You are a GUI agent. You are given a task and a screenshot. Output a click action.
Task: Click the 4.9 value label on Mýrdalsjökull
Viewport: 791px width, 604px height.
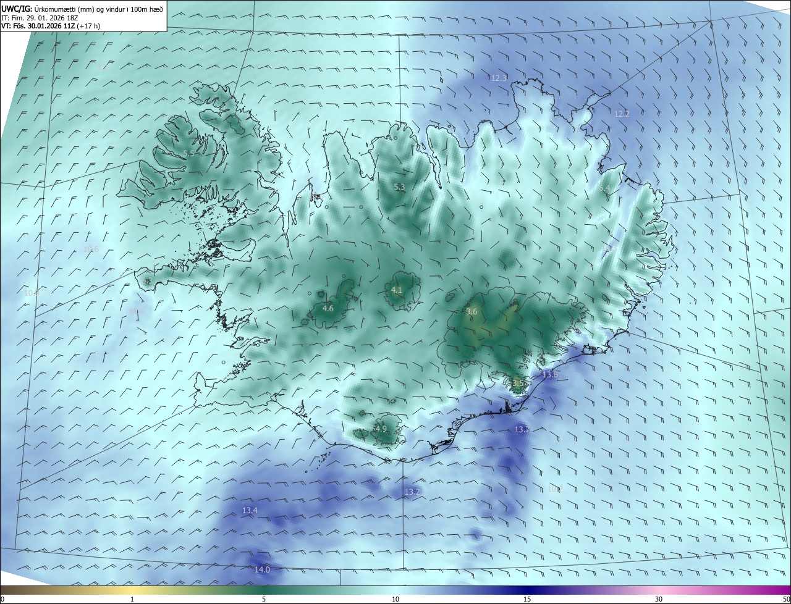point(381,429)
